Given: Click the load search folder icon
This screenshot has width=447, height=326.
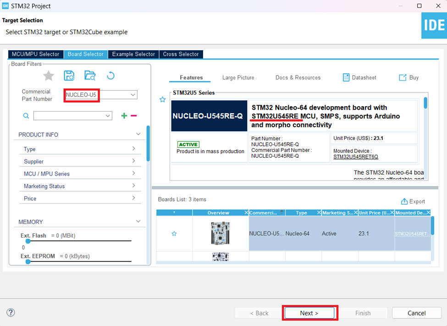Looking at the screenshot, I should pos(90,75).
